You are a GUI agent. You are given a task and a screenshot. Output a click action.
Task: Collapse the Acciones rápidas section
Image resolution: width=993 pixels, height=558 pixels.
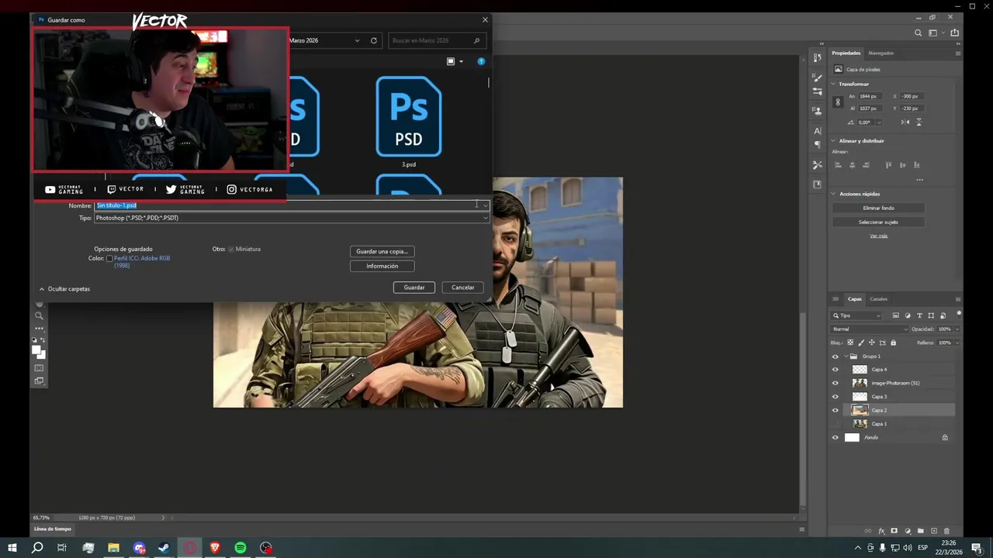[x=833, y=194]
